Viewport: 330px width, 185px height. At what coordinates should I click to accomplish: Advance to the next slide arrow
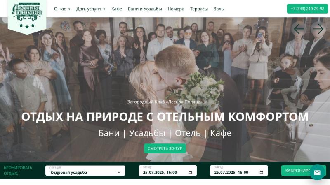point(318,29)
